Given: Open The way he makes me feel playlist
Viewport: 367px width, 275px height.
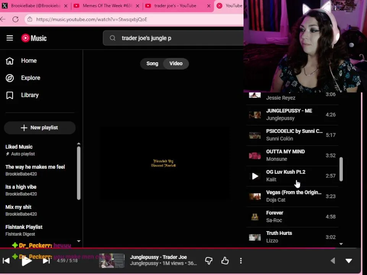Looking at the screenshot, I should tap(40, 170).
